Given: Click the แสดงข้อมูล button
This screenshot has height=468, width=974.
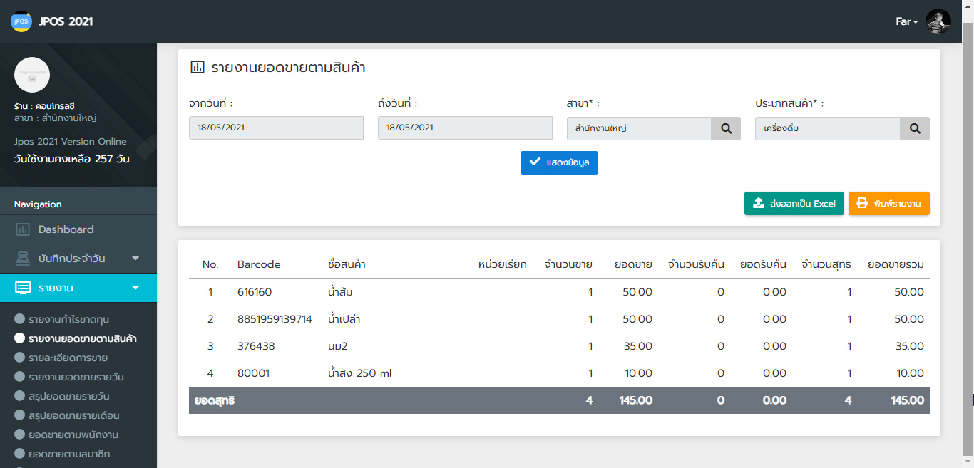Looking at the screenshot, I should pos(559,162).
